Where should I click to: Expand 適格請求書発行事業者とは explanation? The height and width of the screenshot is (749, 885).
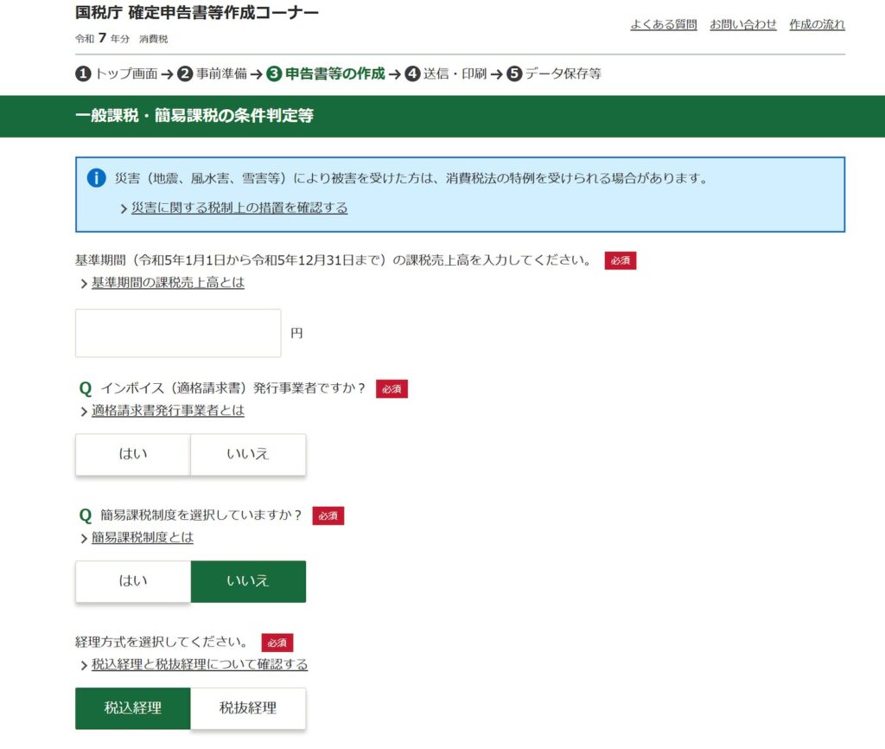[x=168, y=411]
